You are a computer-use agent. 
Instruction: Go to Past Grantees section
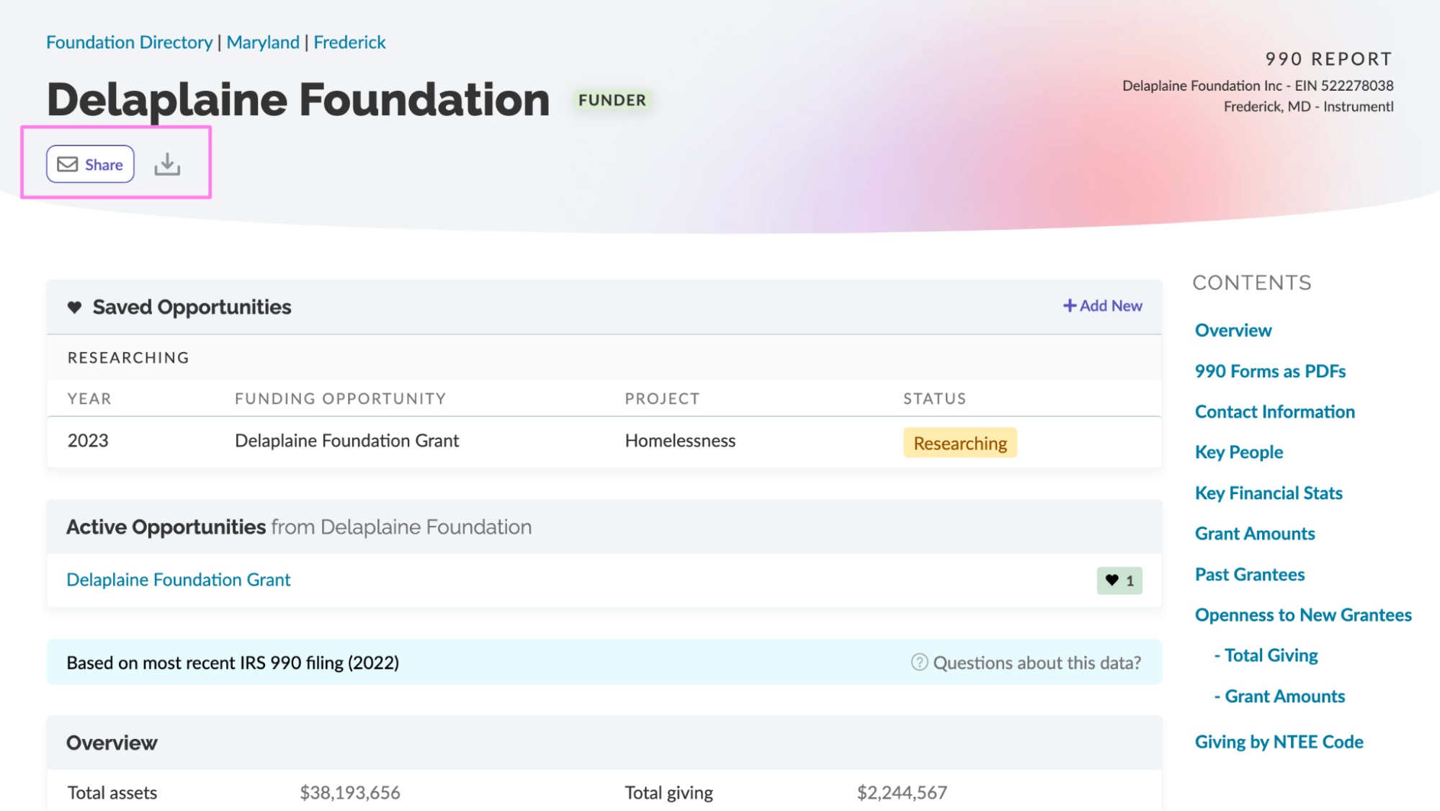1249,575
